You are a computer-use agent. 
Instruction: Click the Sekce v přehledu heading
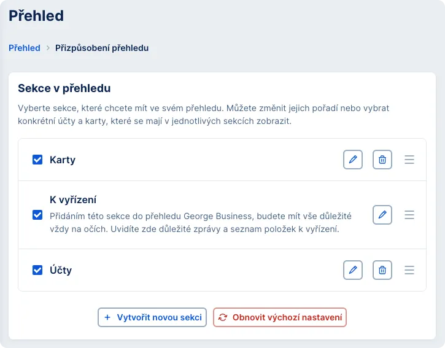point(64,88)
